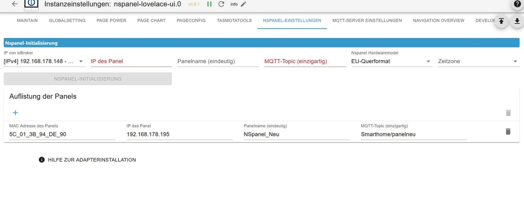Open the PAGECONFIG tab
Image resolution: width=524 pixels, height=213 pixels.
click(x=191, y=20)
